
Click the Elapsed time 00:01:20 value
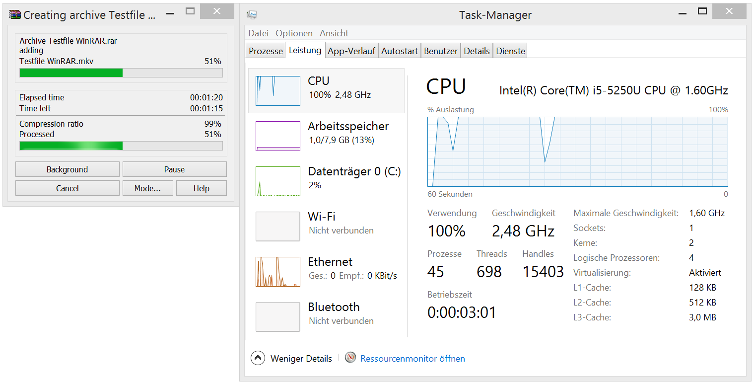206,98
